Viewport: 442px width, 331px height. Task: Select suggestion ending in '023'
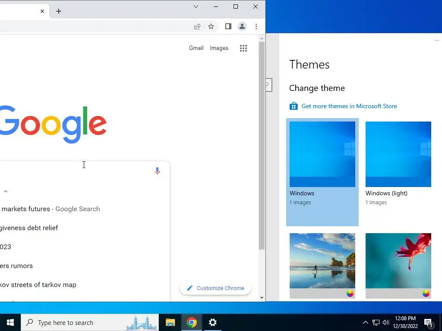(85, 247)
